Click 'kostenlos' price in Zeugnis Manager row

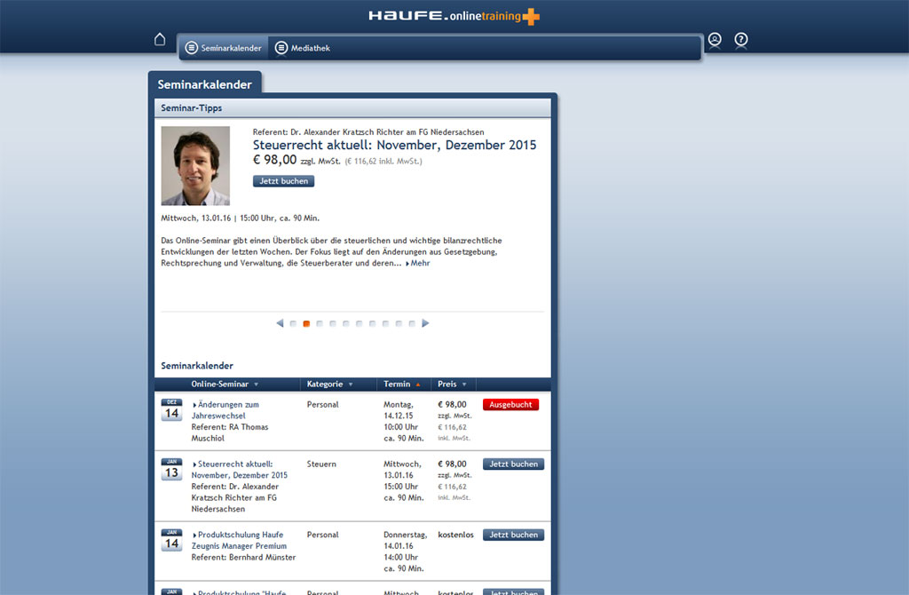click(x=455, y=535)
